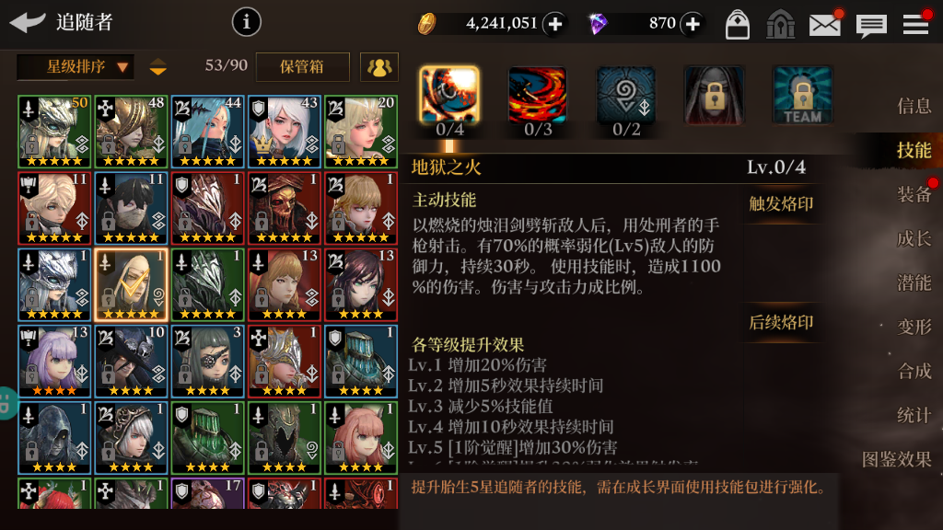Expand the 后续烙印 section
943x530 pixels.
781,323
